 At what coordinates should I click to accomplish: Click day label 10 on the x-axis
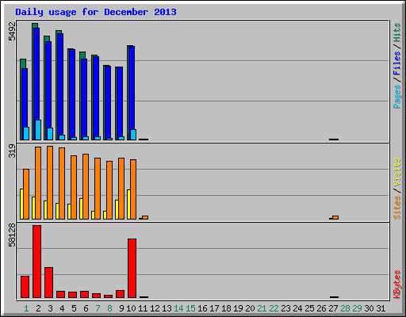[131, 308]
